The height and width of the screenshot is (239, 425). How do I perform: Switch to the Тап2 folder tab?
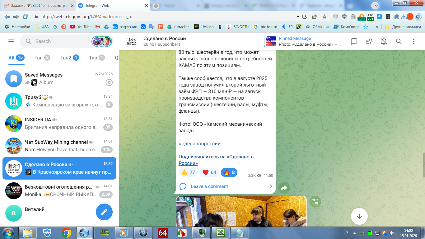coord(70,58)
